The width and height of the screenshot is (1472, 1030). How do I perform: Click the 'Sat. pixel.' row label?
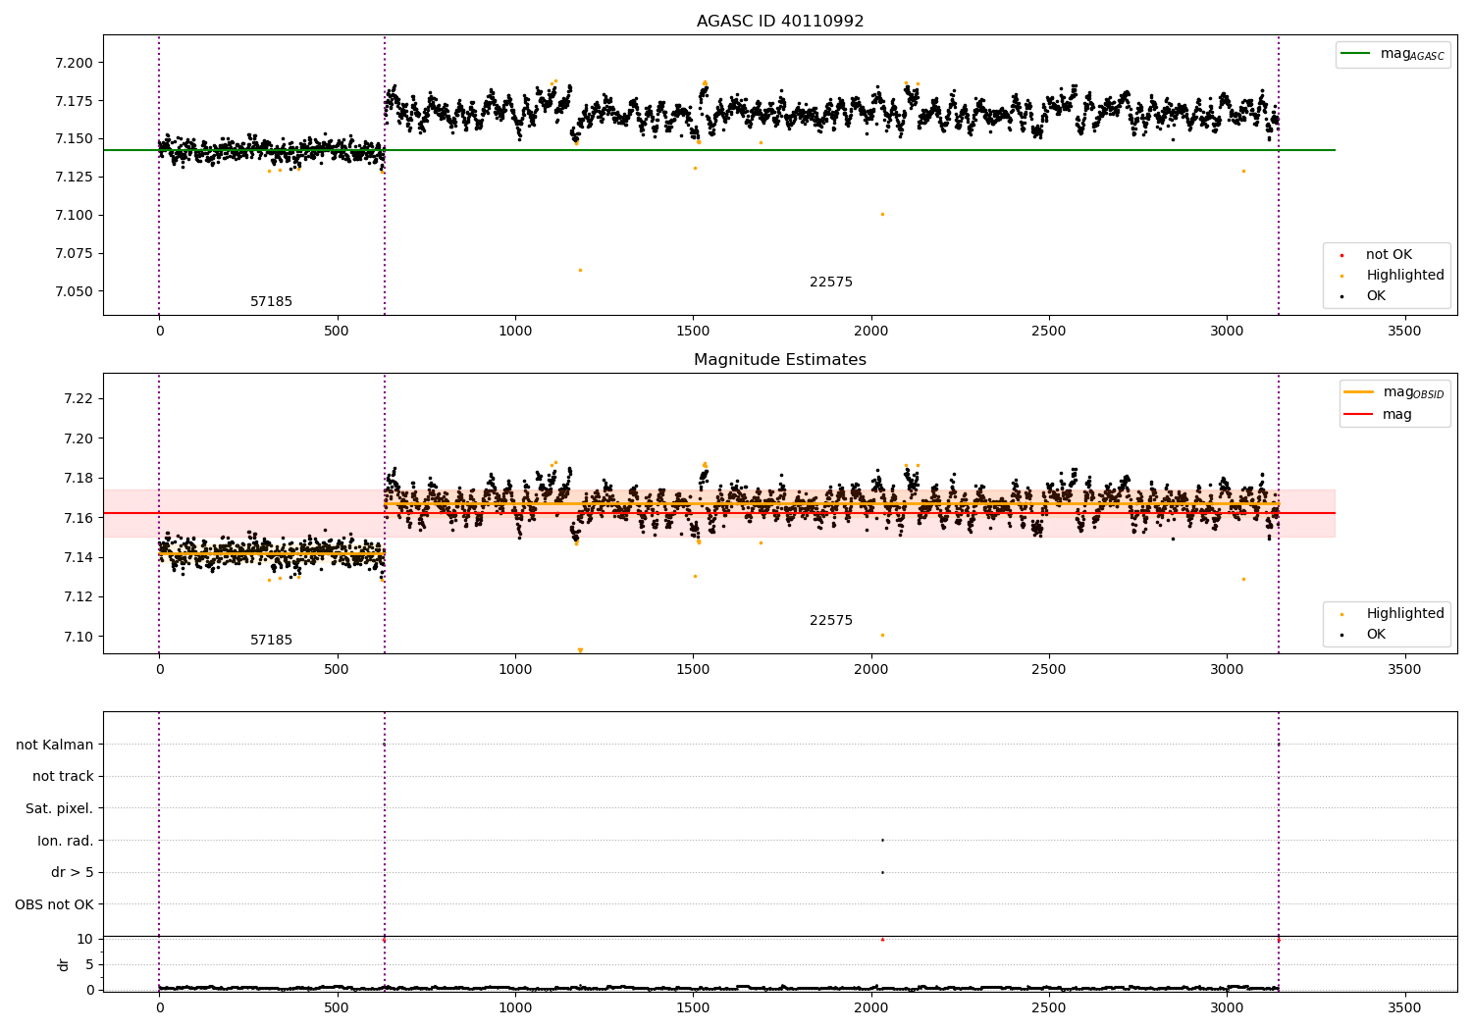[x=60, y=808]
